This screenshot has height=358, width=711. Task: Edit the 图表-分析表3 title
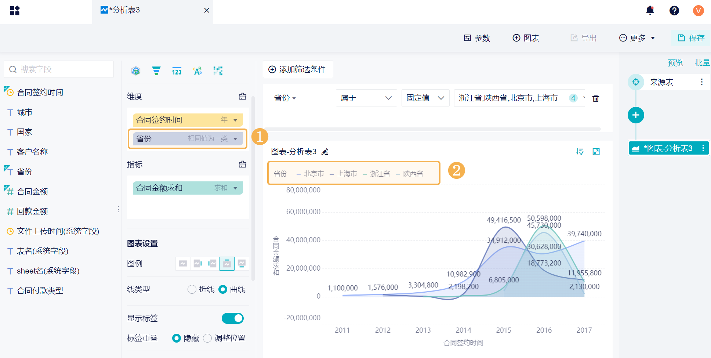325,152
